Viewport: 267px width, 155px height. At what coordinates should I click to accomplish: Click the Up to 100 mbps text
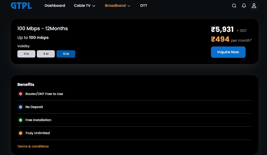(33, 38)
